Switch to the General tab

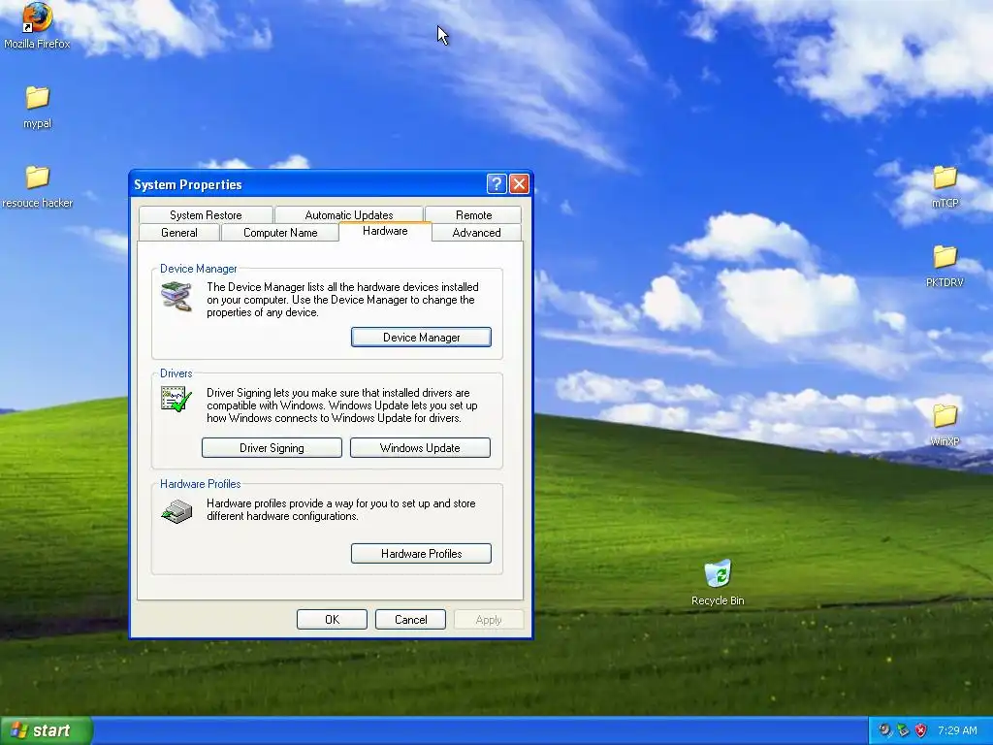click(x=179, y=233)
